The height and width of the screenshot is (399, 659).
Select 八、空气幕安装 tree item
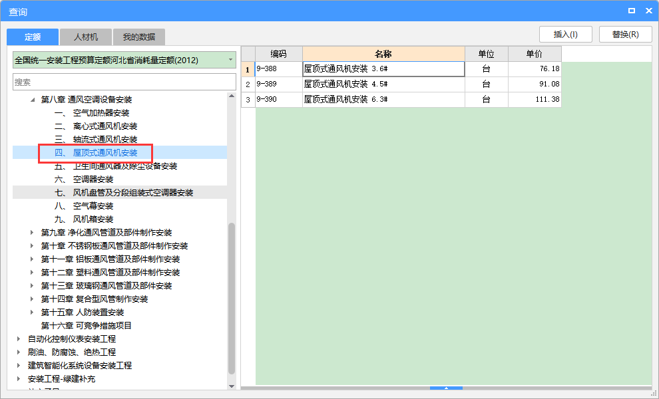pos(84,206)
